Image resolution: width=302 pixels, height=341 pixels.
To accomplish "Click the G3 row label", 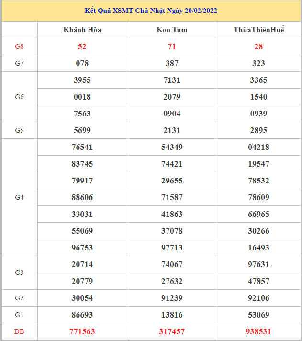I will click(19, 273).
